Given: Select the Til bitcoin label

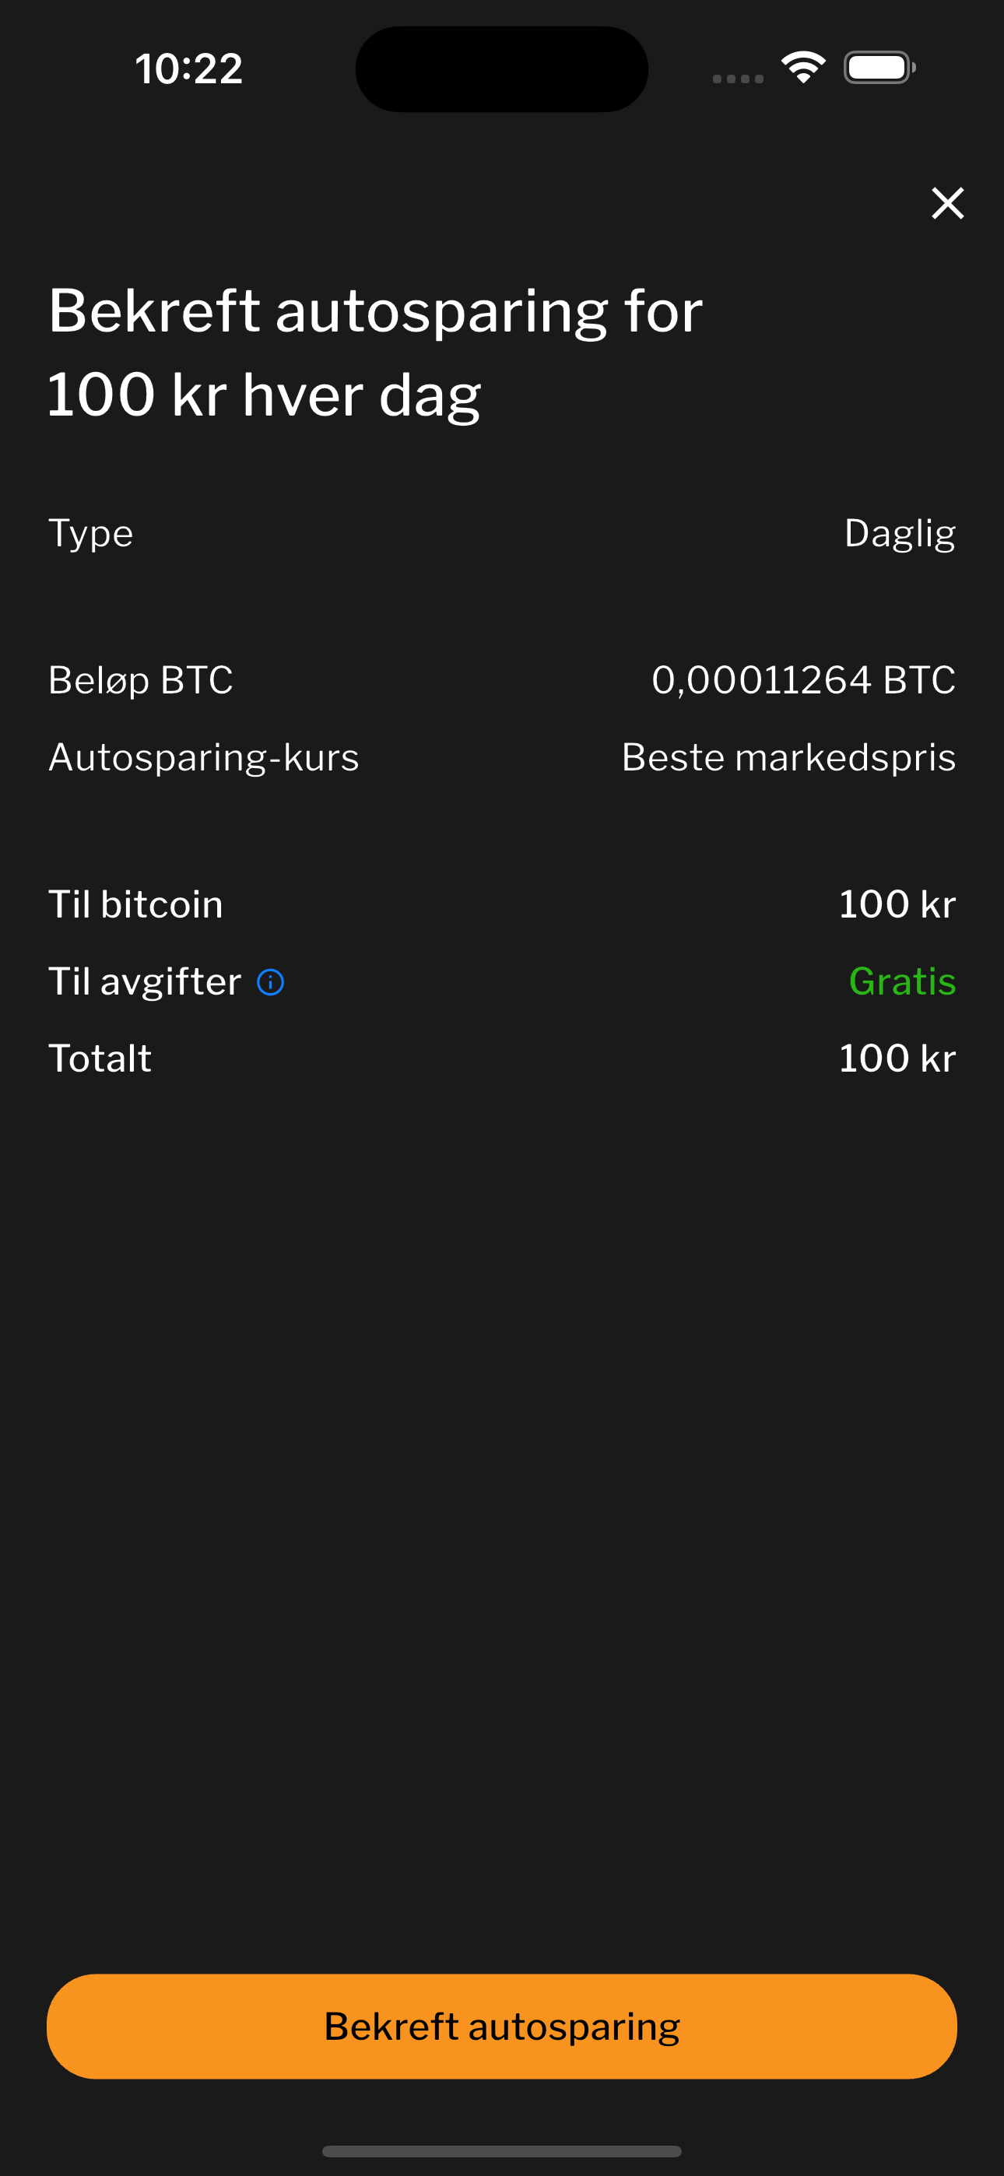Looking at the screenshot, I should coord(136,904).
